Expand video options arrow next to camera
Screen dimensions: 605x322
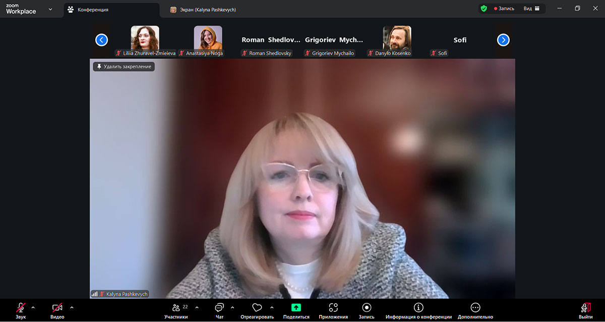72,307
